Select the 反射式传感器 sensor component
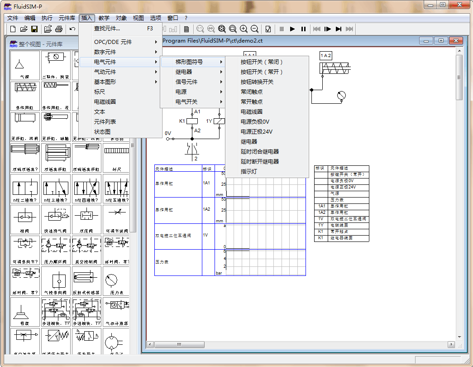This screenshot has width=473, height=367. pos(86,281)
